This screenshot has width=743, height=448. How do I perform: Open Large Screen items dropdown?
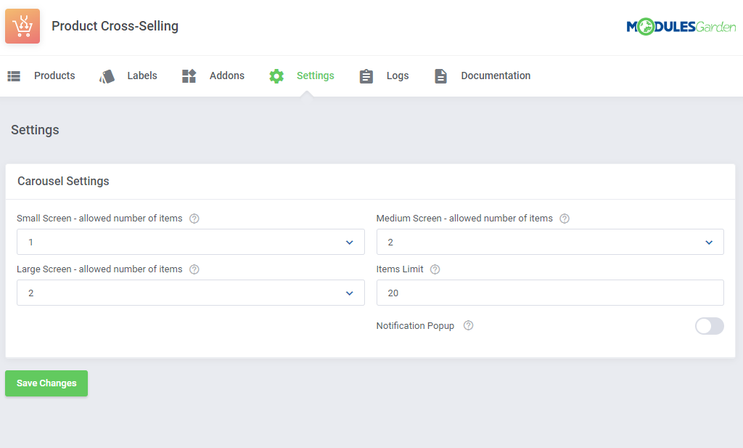tap(191, 293)
